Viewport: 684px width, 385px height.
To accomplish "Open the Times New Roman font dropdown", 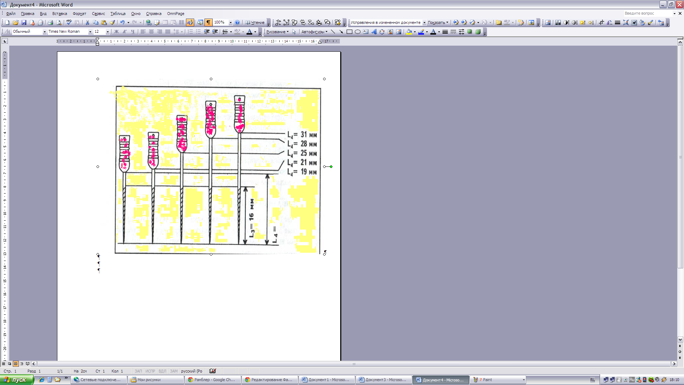I will click(90, 32).
